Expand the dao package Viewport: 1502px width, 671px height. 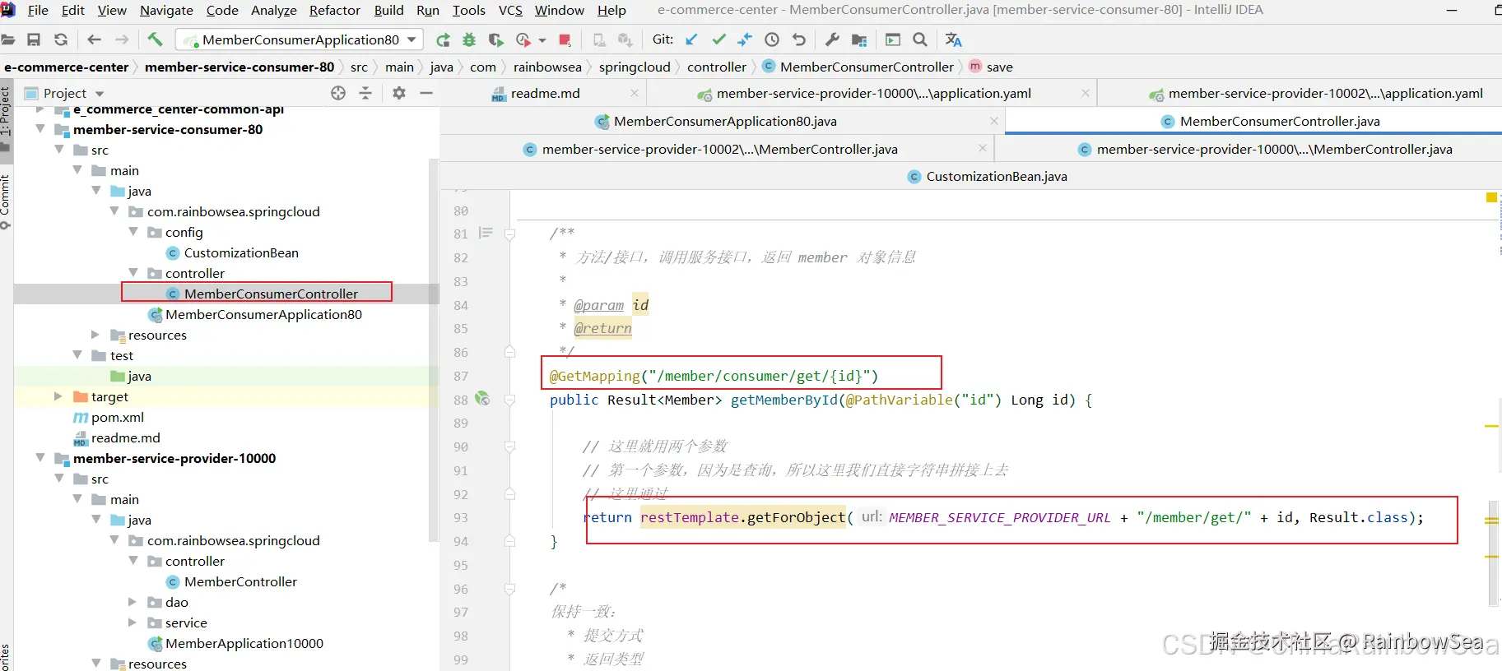pyautogui.click(x=133, y=602)
